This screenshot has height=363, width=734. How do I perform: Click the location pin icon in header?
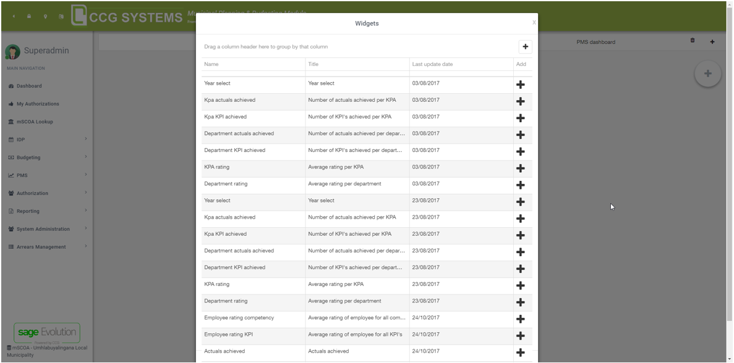[x=45, y=17]
